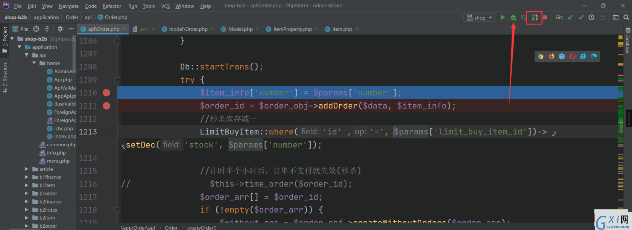Image resolution: width=632 pixels, height=230 pixels.
Task: Click the yellow warning indicator atop the error stripe
Action: [620, 38]
